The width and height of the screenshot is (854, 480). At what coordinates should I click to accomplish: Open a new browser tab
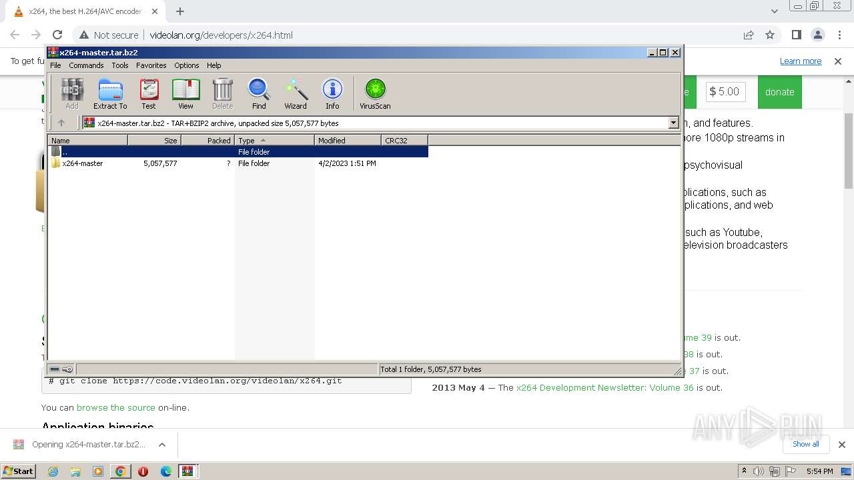[180, 11]
